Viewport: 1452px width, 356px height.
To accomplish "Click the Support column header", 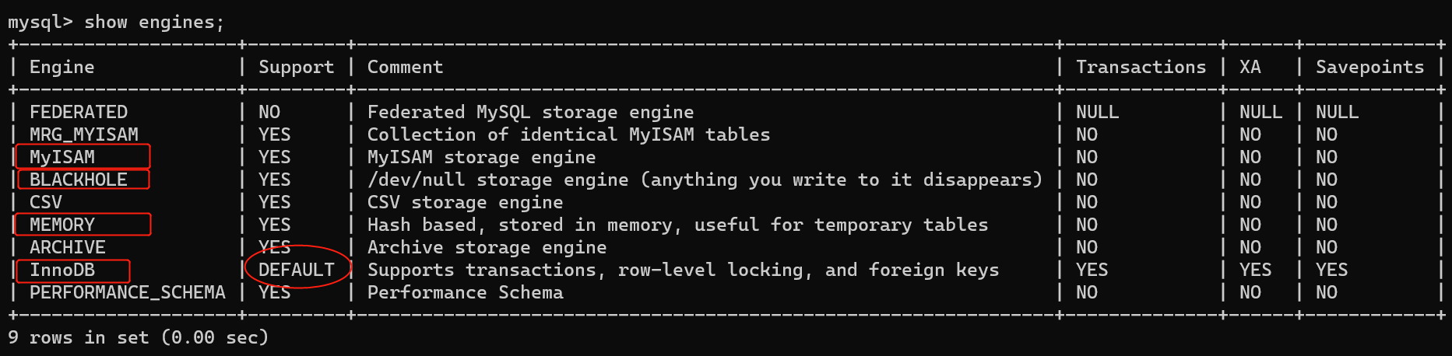I will click(296, 68).
